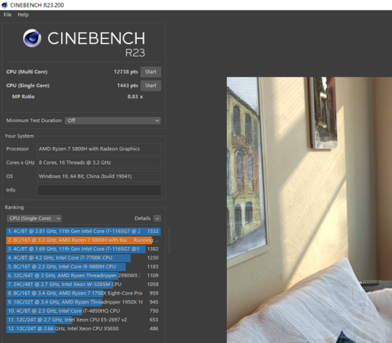
Task: Open the CPU (Single Core) ranking dropdown
Action: pos(34,218)
